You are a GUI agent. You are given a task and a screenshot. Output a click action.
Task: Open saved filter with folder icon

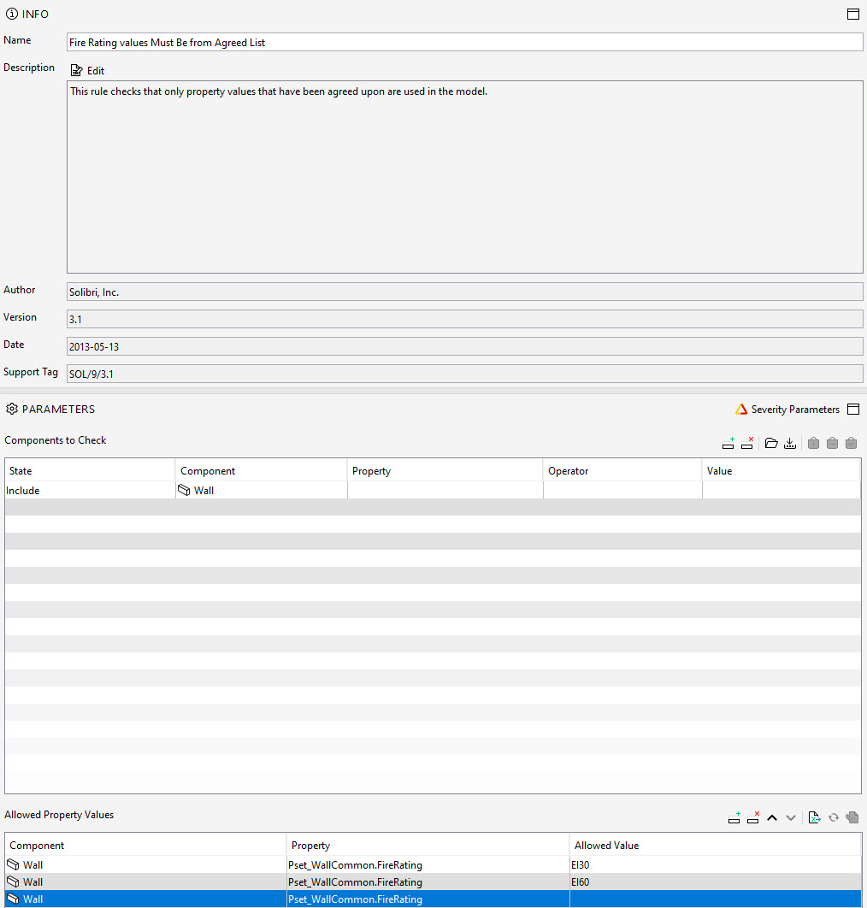point(771,443)
